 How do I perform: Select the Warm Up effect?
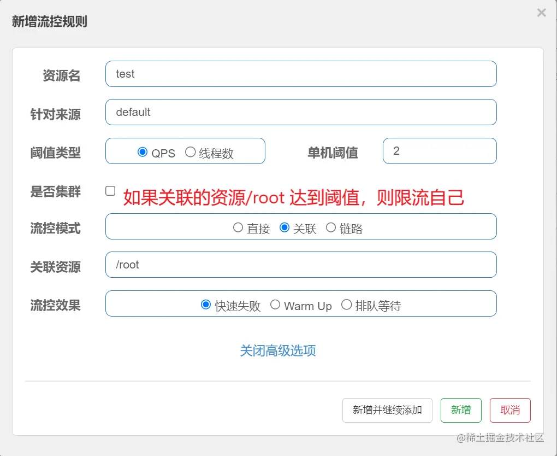tap(275, 306)
